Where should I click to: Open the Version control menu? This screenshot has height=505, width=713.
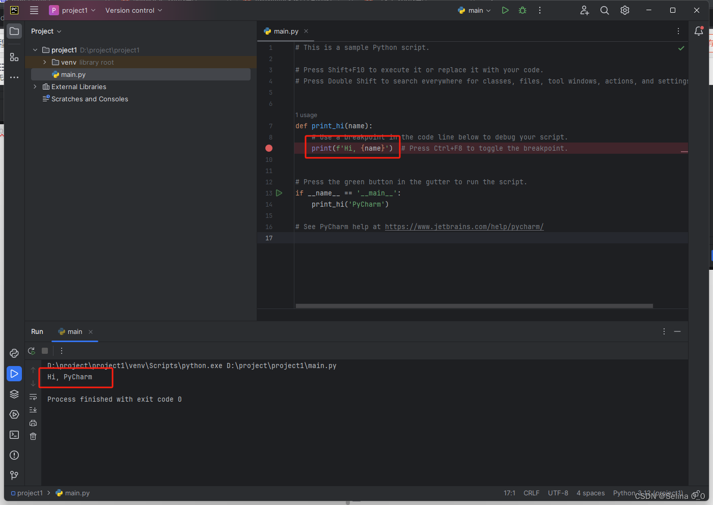133,10
